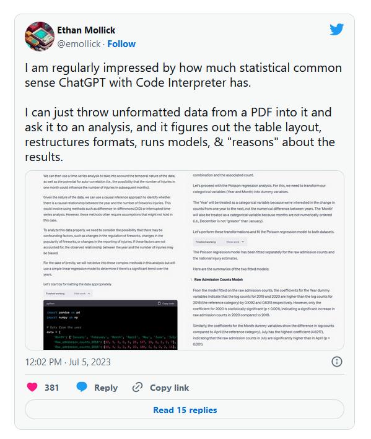Click the Raw Admission Counts Model heading
371x439 pixels.
(x=219, y=279)
